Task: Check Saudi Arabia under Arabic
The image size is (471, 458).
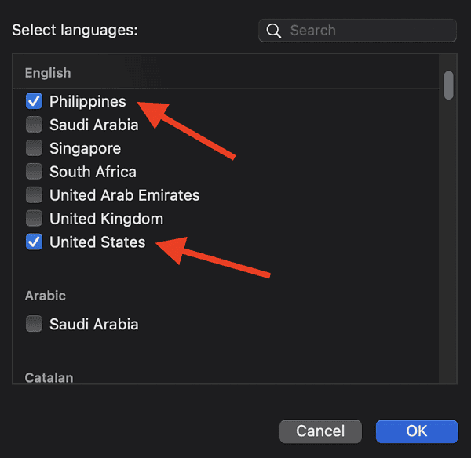Action: (x=34, y=324)
